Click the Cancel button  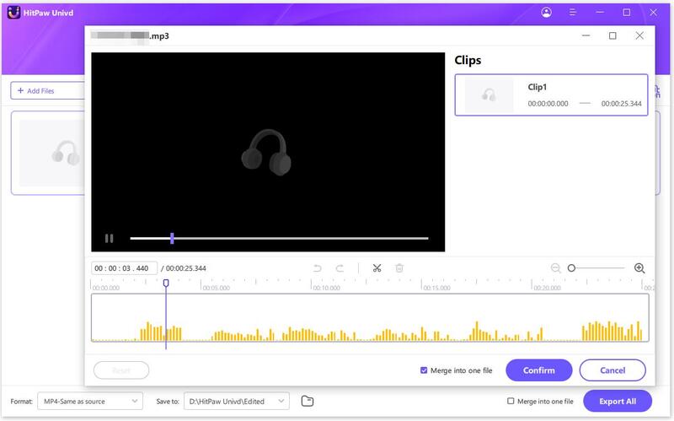(x=612, y=370)
